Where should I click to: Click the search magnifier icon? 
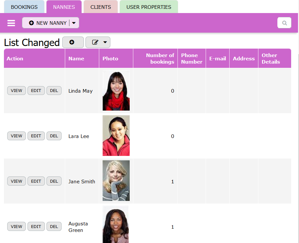(x=284, y=23)
